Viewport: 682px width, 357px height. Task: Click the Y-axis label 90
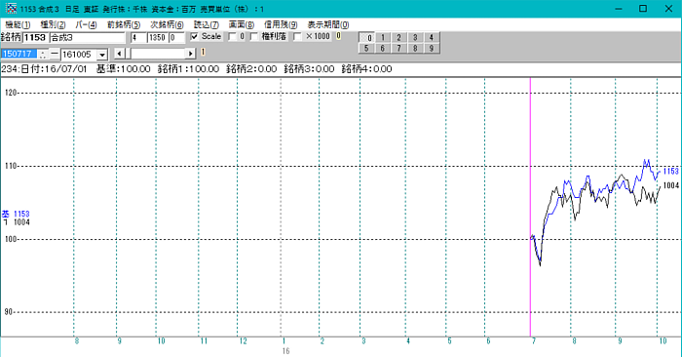coord(9,312)
